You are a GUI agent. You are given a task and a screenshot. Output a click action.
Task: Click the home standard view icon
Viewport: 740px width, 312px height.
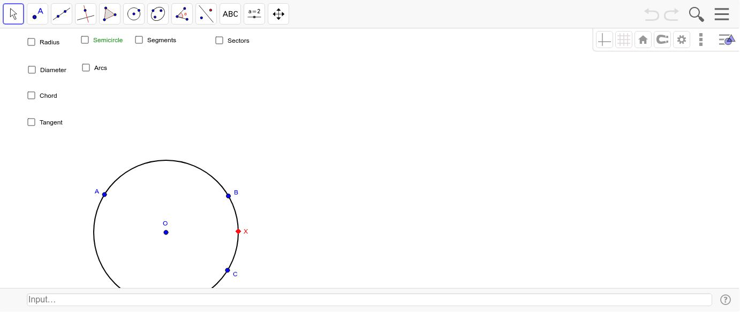(643, 39)
